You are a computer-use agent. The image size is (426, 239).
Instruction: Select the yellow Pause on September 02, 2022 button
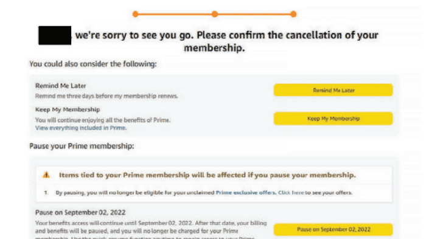(x=333, y=229)
